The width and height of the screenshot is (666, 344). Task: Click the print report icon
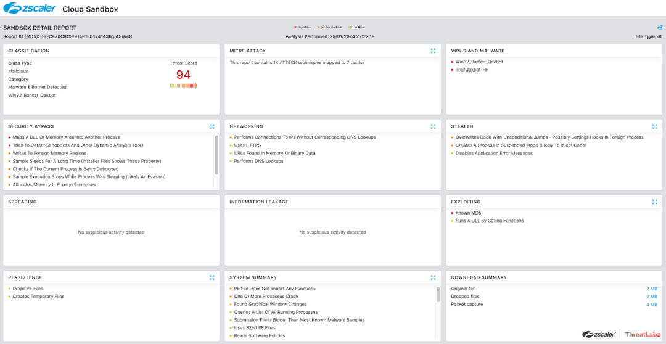point(659,27)
